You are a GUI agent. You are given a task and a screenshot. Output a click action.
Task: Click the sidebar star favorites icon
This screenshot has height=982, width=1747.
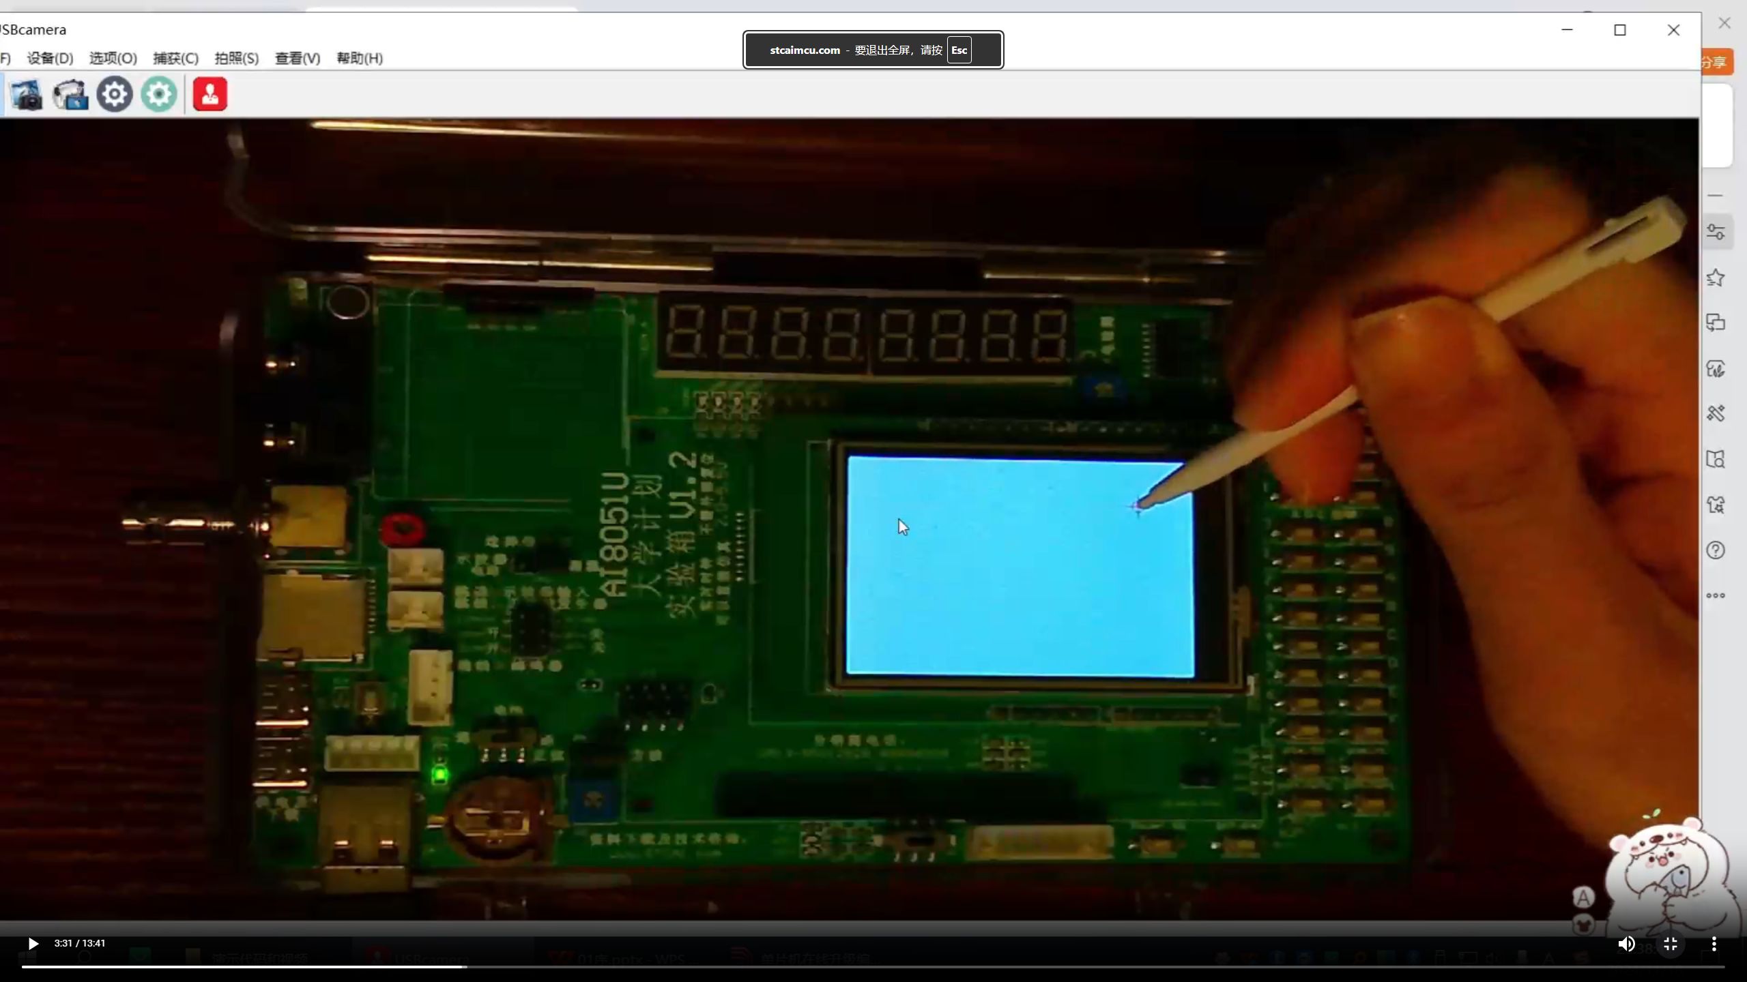(1716, 278)
